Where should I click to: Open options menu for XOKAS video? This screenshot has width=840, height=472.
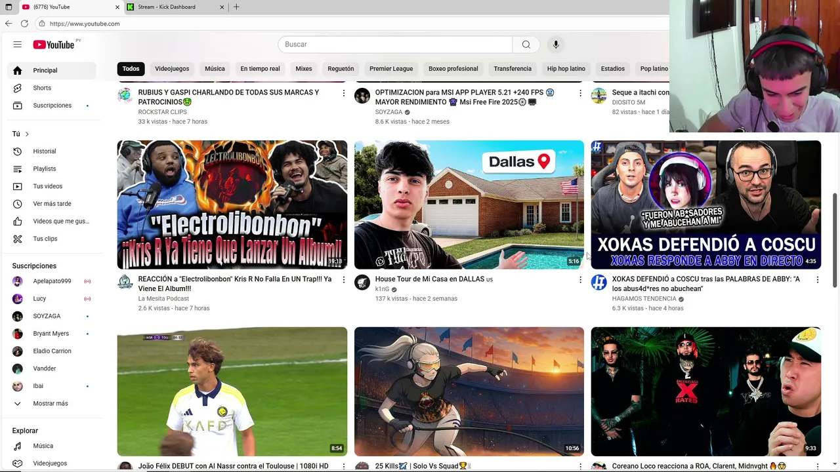pos(817,280)
